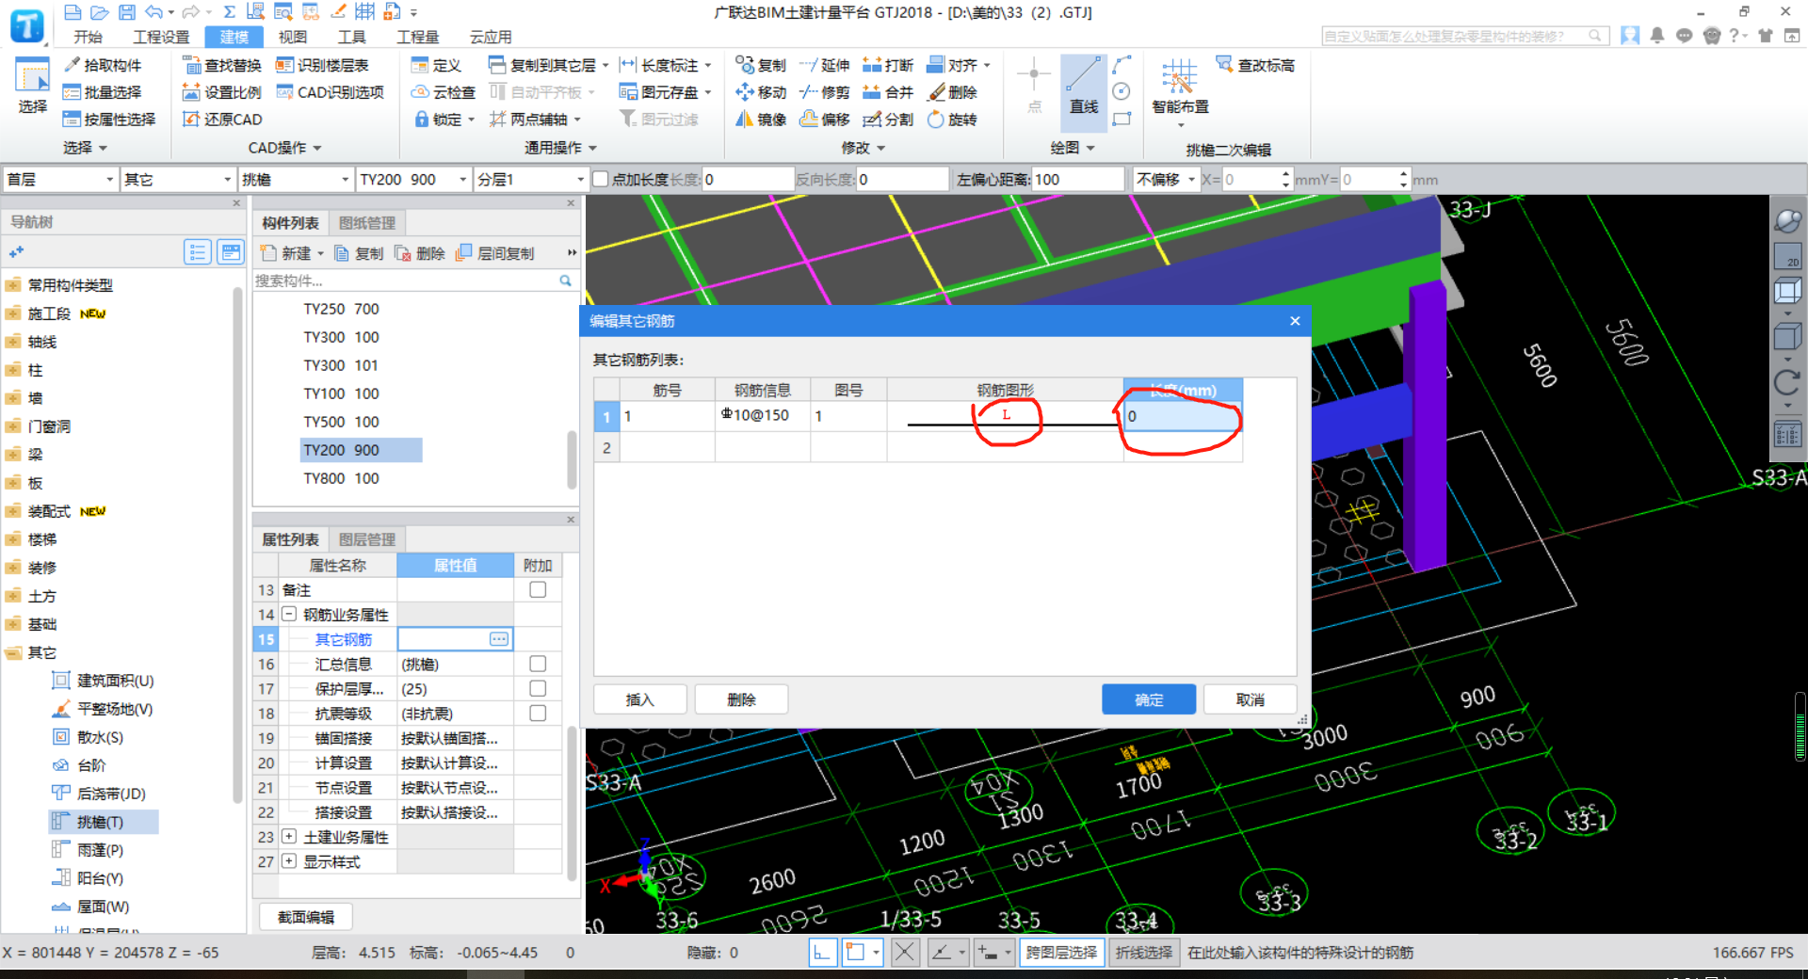Click the 定义 define tool

coord(436,65)
